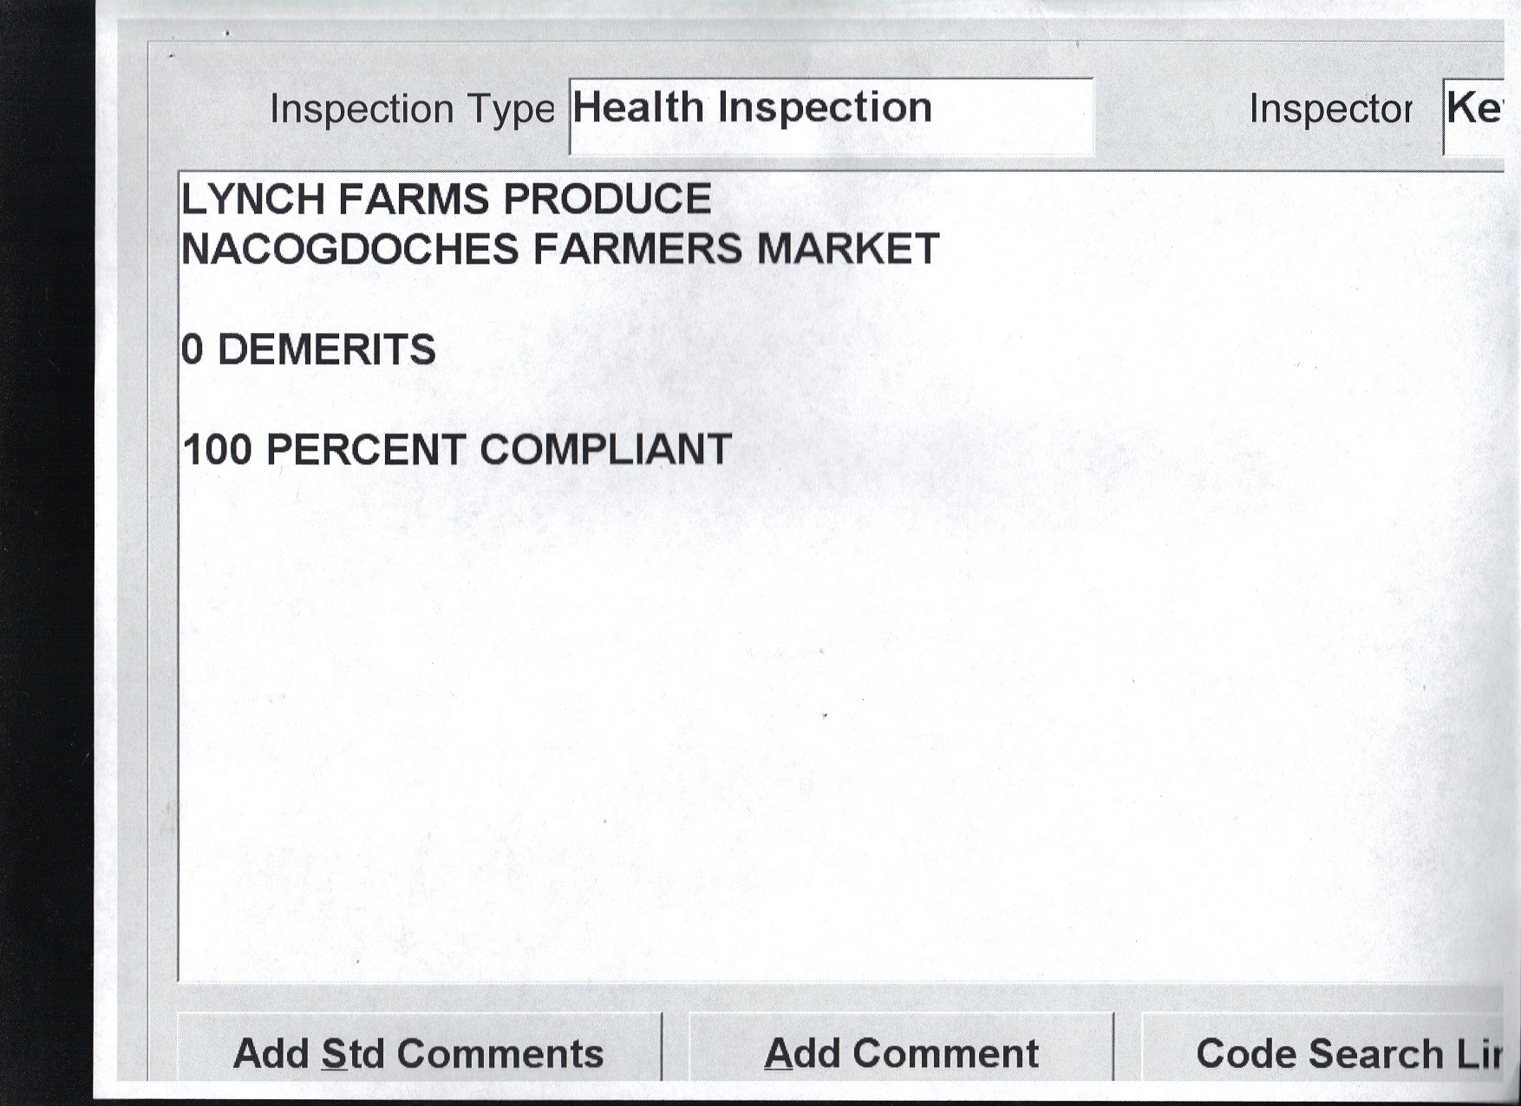Click the word PRODUCE in the comments
1521x1106 pixels.
tap(607, 200)
